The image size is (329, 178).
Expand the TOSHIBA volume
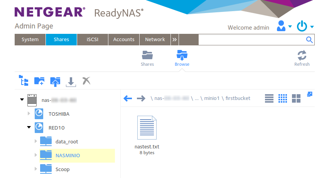click(x=29, y=114)
